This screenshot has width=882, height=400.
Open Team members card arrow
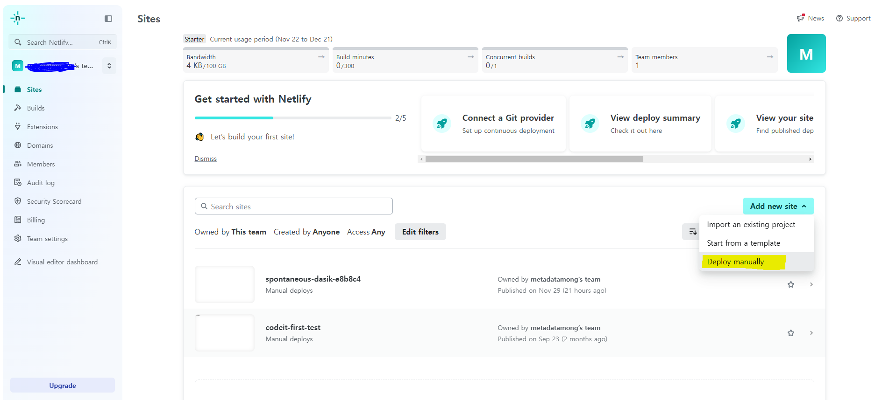(x=770, y=57)
